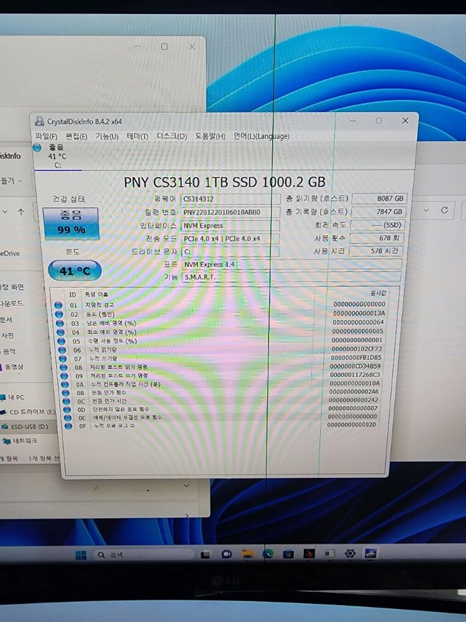Click CrystalDiskInfo icon on the taskbar
The image size is (466, 622).
[371, 553]
